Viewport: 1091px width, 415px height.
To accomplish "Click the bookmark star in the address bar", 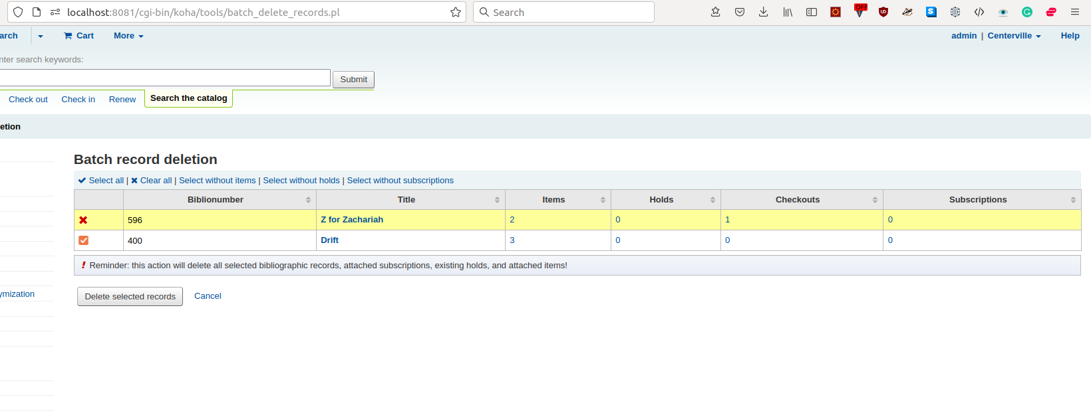I will (x=456, y=12).
